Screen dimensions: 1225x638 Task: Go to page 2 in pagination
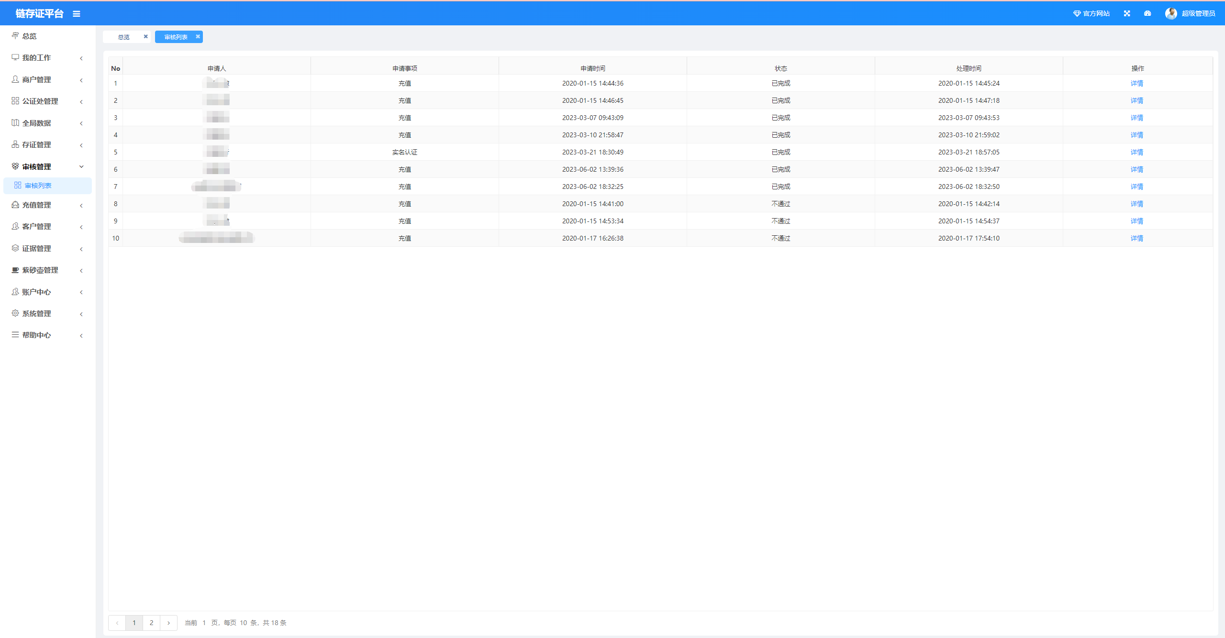(x=152, y=623)
